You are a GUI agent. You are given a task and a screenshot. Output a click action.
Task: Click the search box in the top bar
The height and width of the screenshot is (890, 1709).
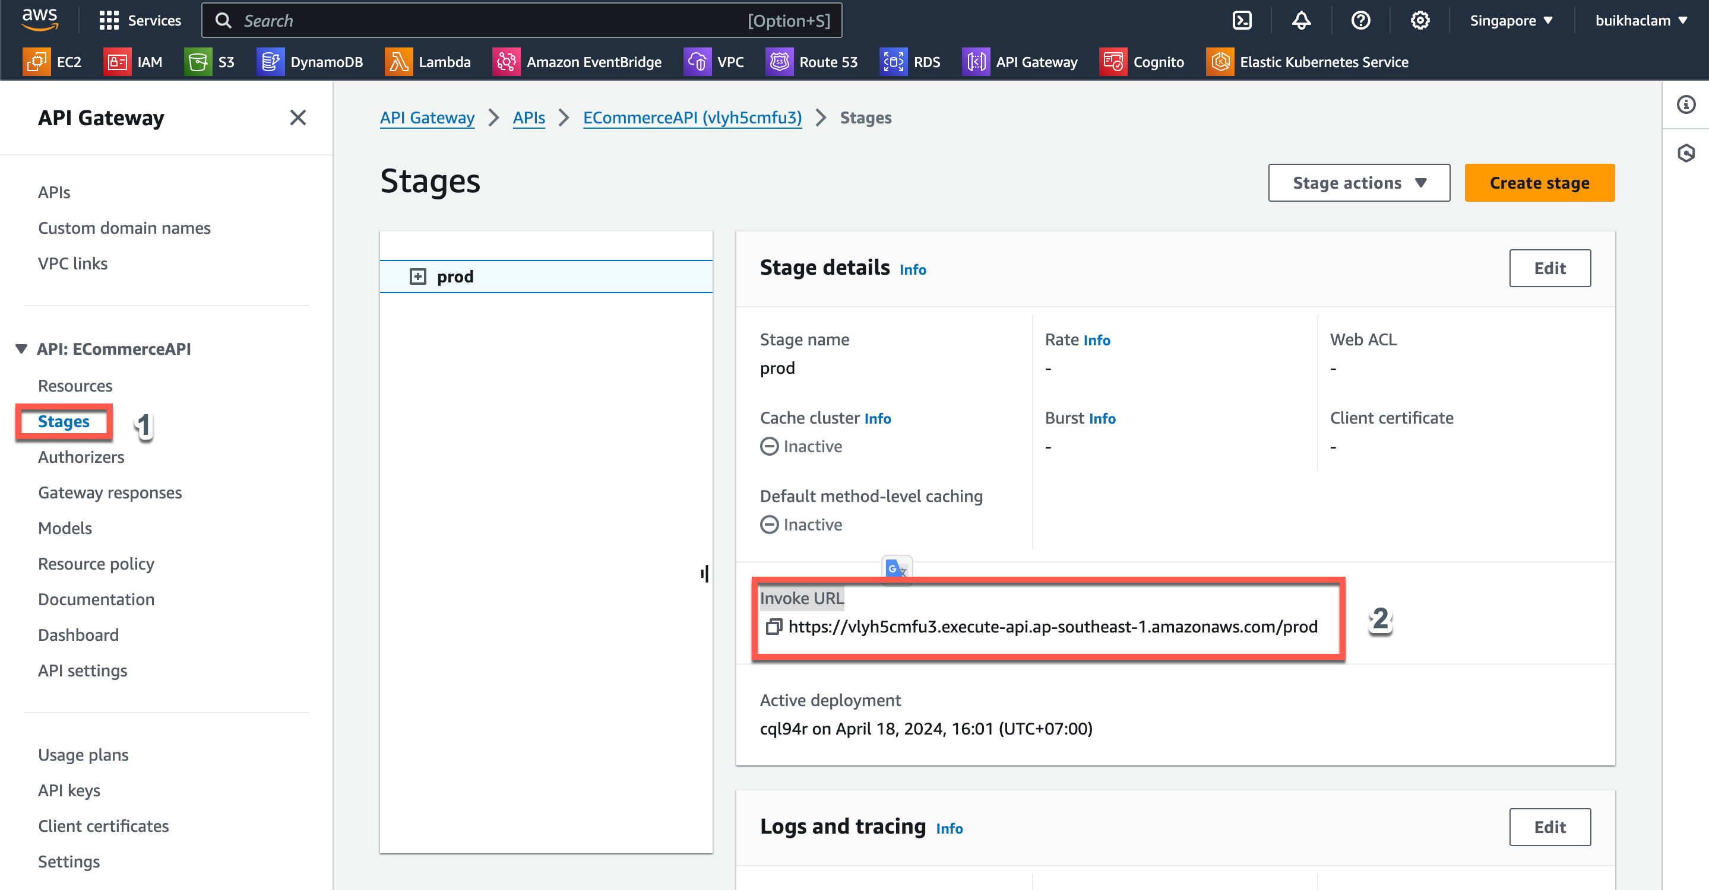pyautogui.click(x=521, y=21)
